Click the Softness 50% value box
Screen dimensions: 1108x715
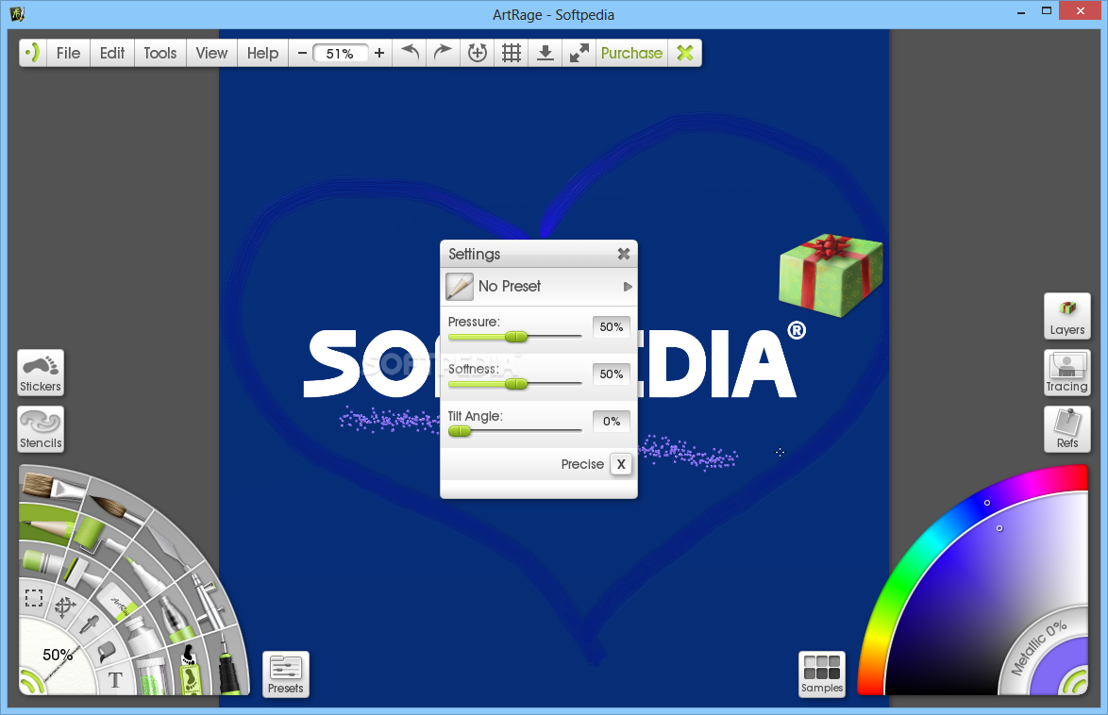tap(612, 374)
